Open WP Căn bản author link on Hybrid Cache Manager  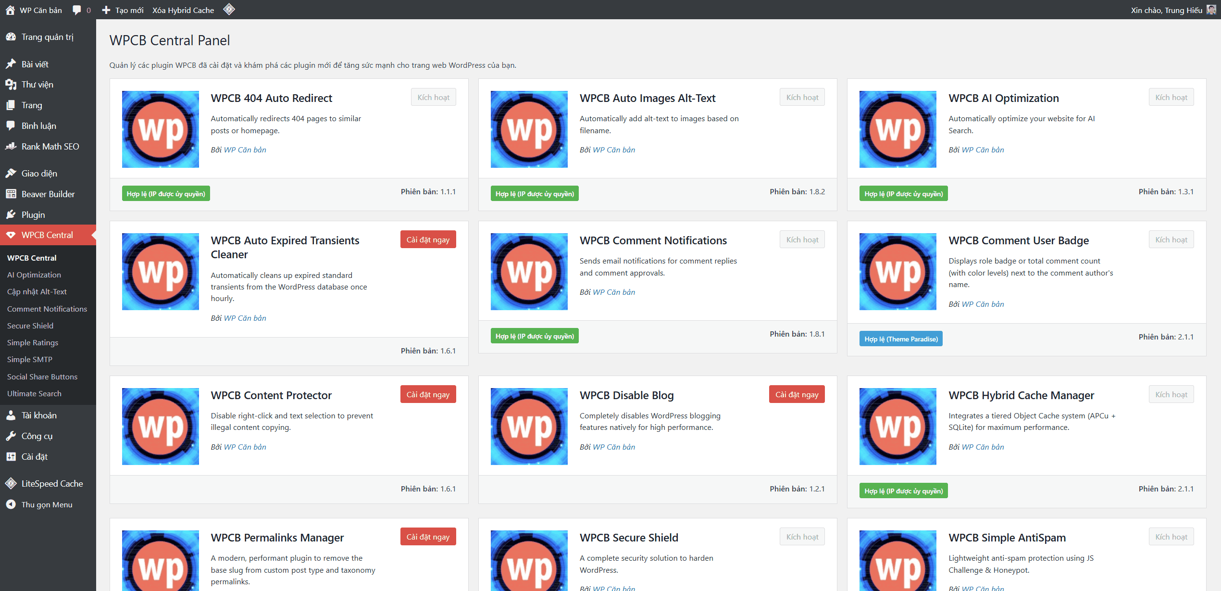[983, 447]
